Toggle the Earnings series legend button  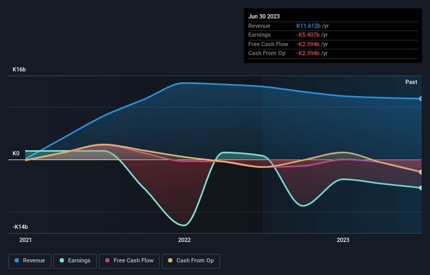point(75,261)
